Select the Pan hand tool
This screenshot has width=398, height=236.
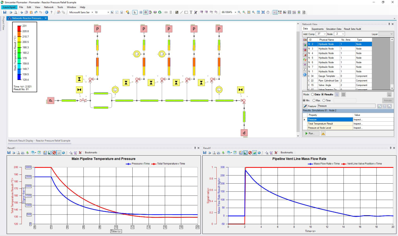pos(268,12)
